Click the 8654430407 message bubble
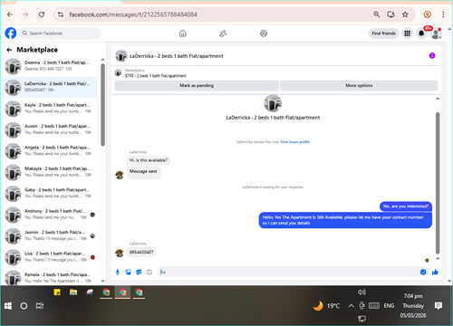 [141, 252]
